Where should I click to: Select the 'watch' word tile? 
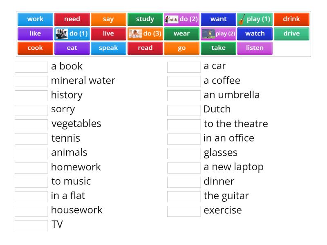255,34
